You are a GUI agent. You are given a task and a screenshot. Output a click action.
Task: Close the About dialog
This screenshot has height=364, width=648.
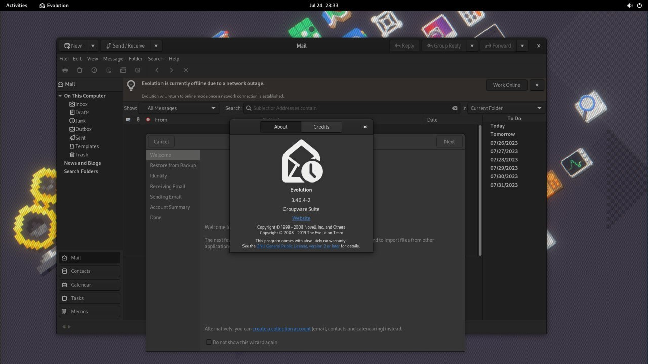click(365, 127)
